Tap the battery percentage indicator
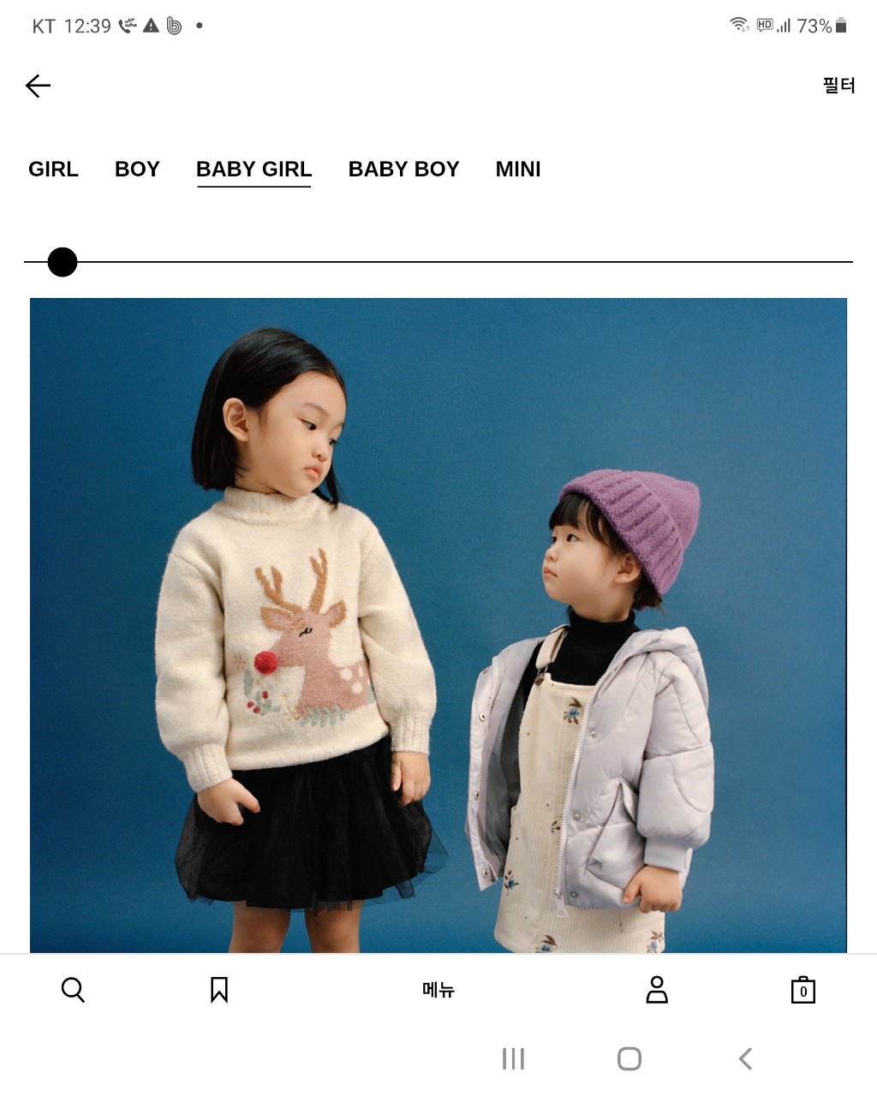The height and width of the screenshot is (1096, 877). click(x=814, y=26)
